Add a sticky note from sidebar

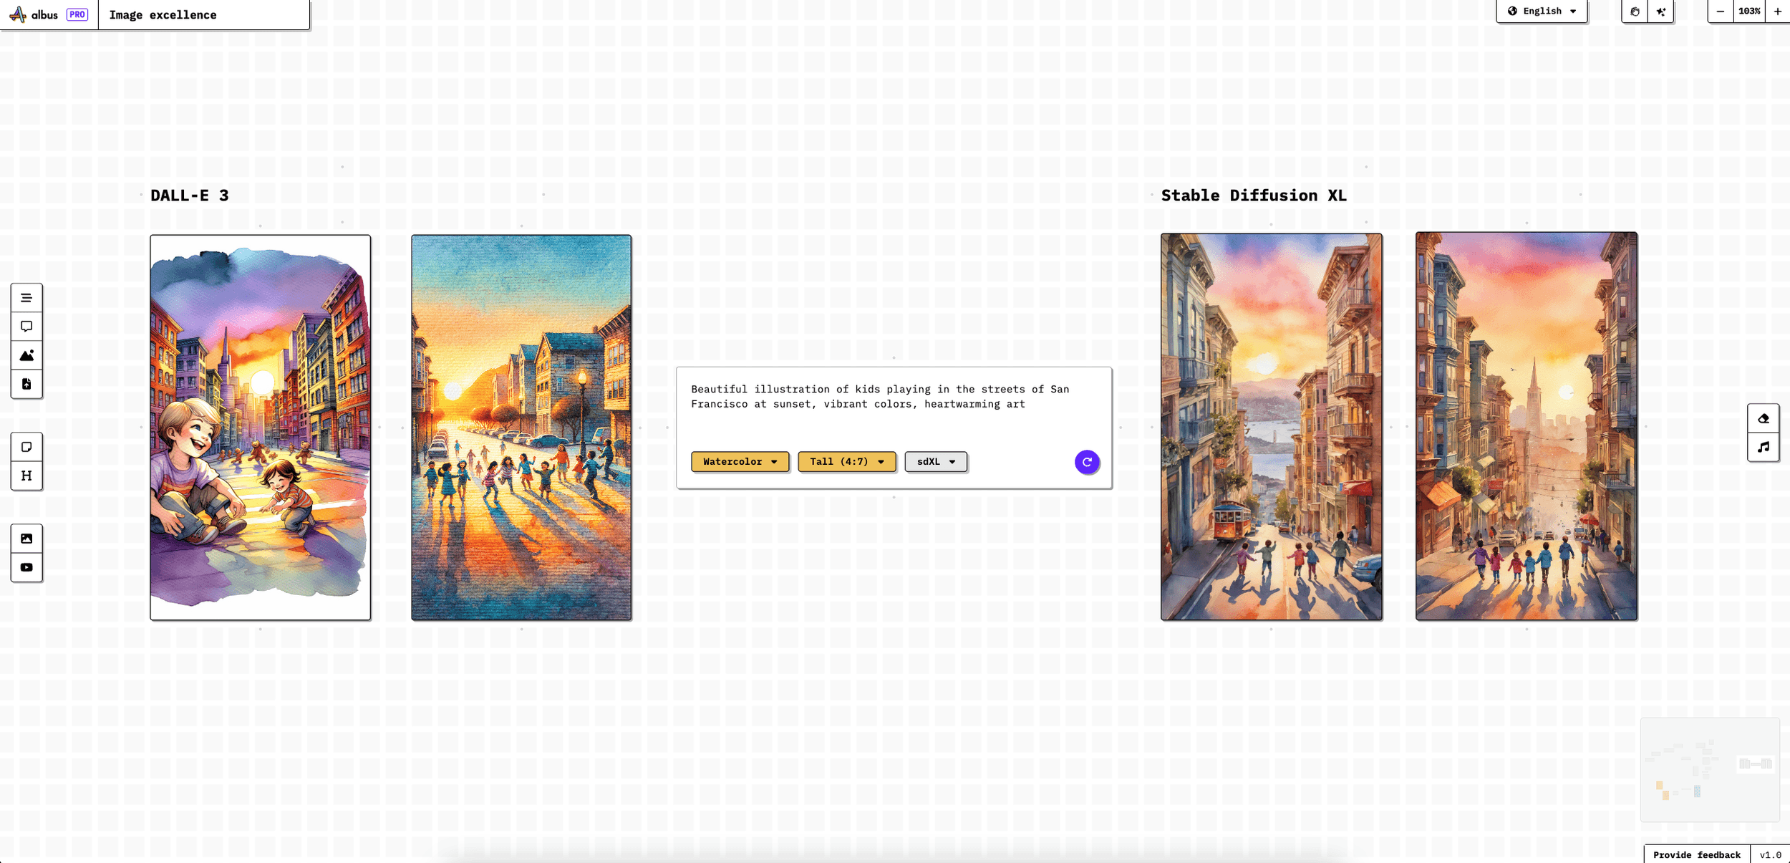click(26, 447)
